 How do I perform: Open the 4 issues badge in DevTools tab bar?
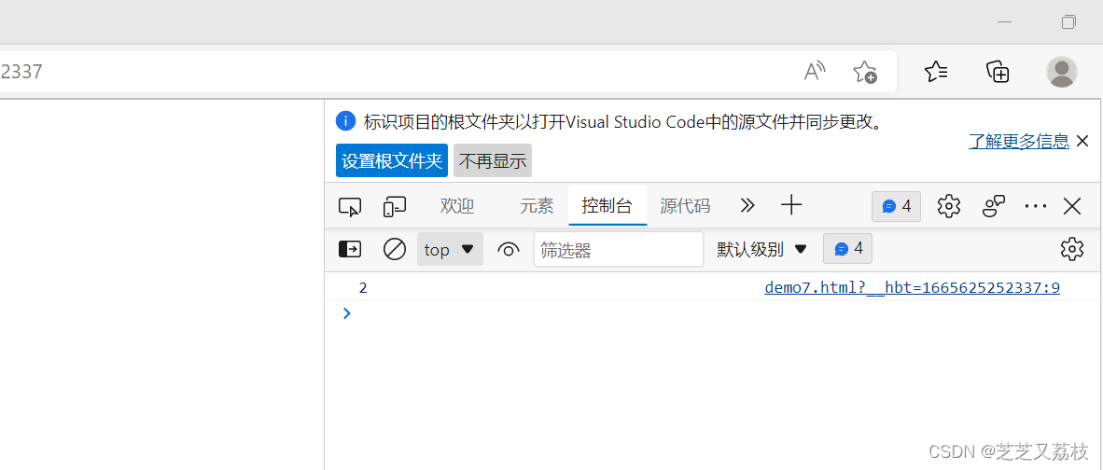click(x=896, y=206)
